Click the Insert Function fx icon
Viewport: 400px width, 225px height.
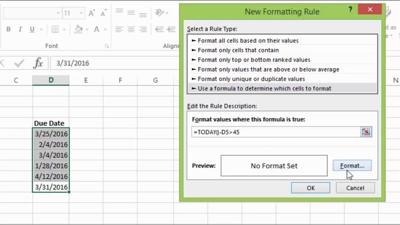[x=38, y=63]
